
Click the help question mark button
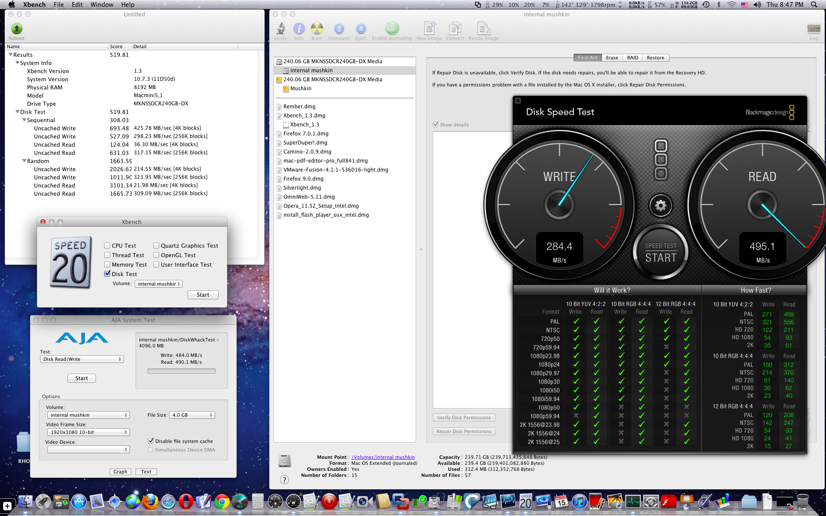coord(284,479)
